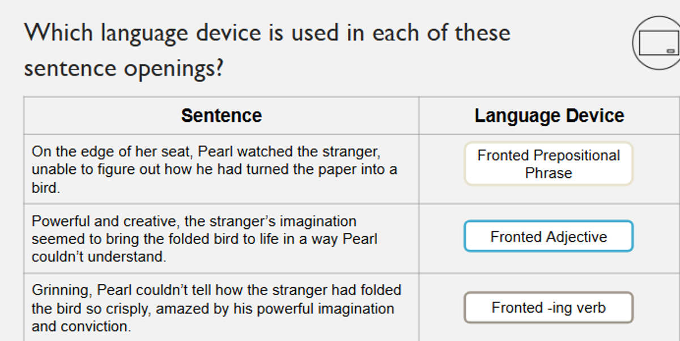Select the Fronted Adjective answer box
The width and height of the screenshot is (680, 341).
[x=549, y=236]
